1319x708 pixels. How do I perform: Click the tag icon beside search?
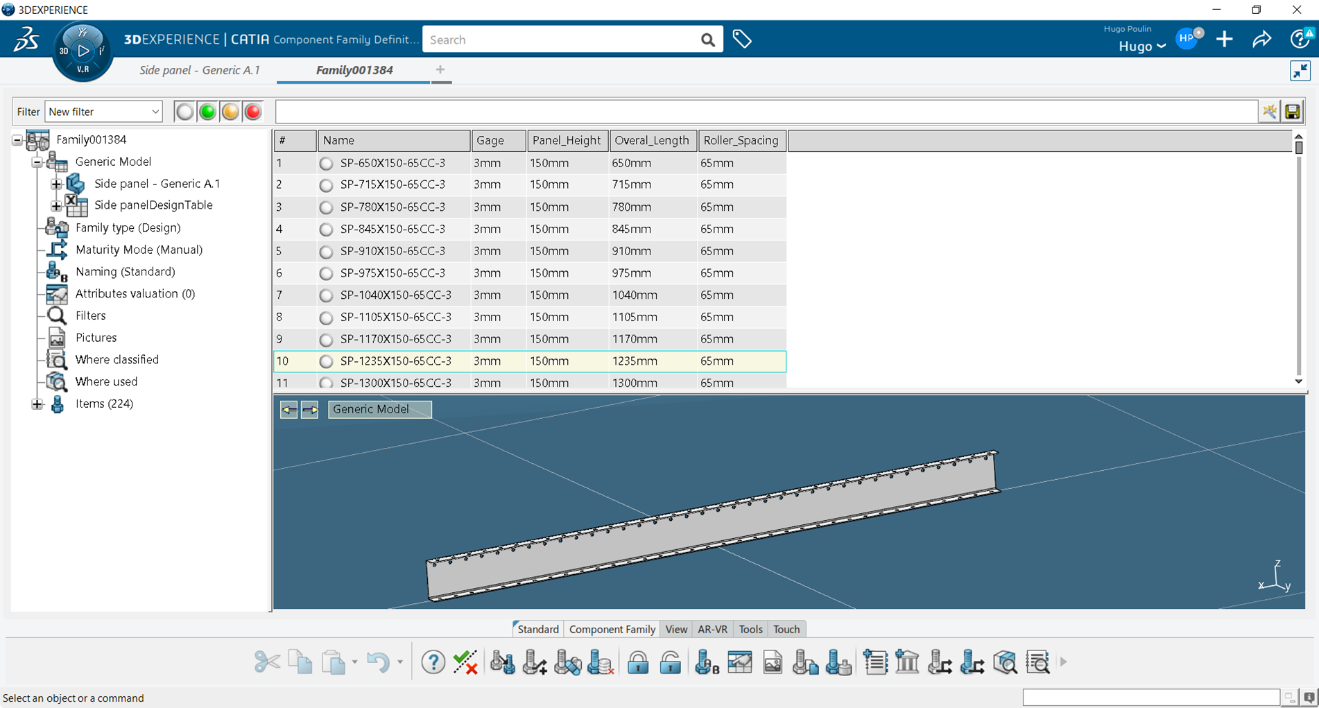coord(741,40)
